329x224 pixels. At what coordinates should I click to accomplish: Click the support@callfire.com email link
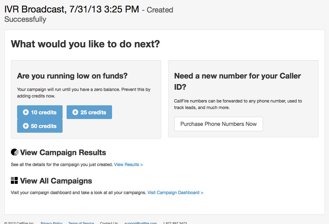140,223
